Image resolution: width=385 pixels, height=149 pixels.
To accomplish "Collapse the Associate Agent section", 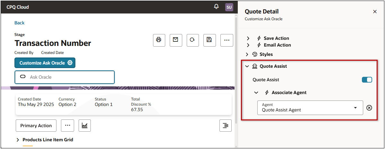I will (256, 92).
